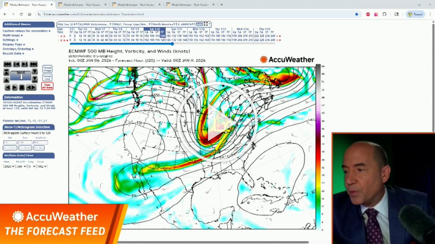Step forward one frame with the play arrow

coord(24,64)
